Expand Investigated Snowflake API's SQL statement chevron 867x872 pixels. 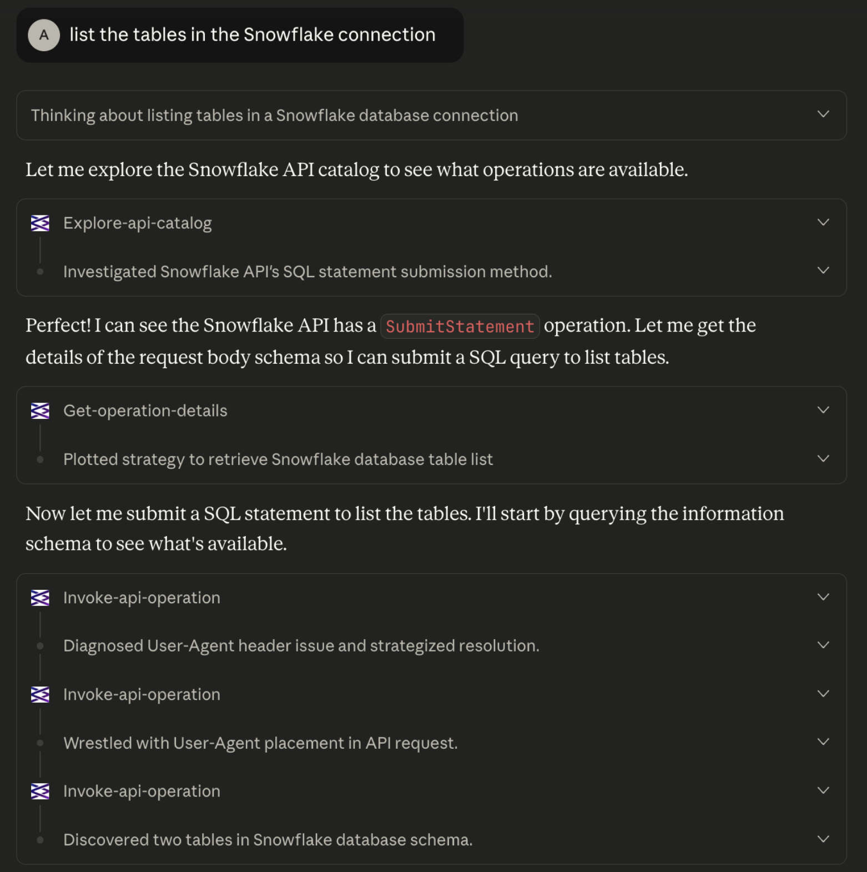click(823, 271)
